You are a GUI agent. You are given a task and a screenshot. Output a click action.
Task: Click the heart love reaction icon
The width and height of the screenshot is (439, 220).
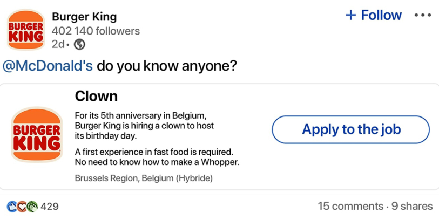click(22, 207)
